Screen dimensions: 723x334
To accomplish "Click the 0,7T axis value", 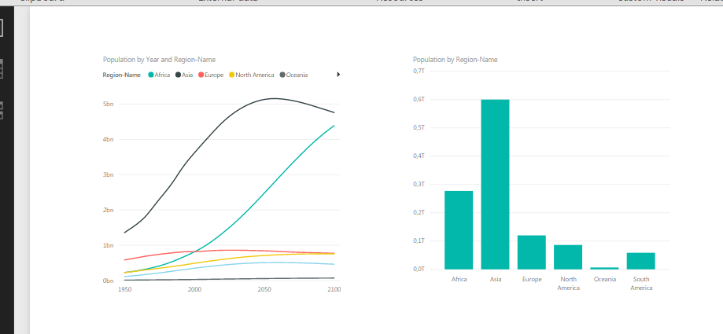I will pos(419,71).
